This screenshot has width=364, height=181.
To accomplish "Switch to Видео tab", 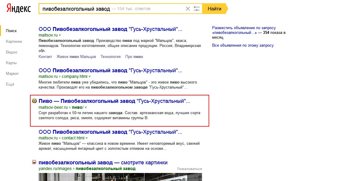I will (x=12, y=52).
